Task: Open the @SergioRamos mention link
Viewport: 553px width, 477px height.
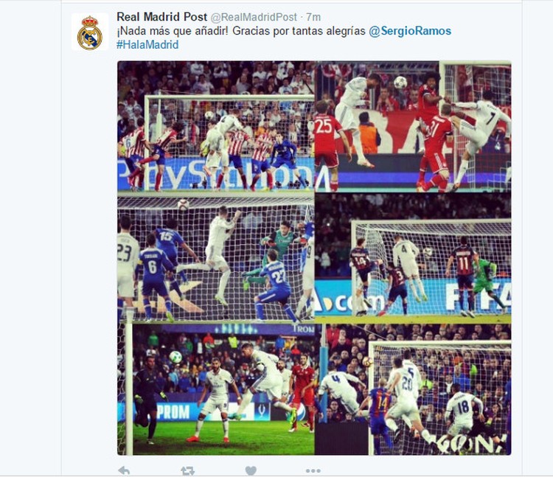Action: coord(410,31)
